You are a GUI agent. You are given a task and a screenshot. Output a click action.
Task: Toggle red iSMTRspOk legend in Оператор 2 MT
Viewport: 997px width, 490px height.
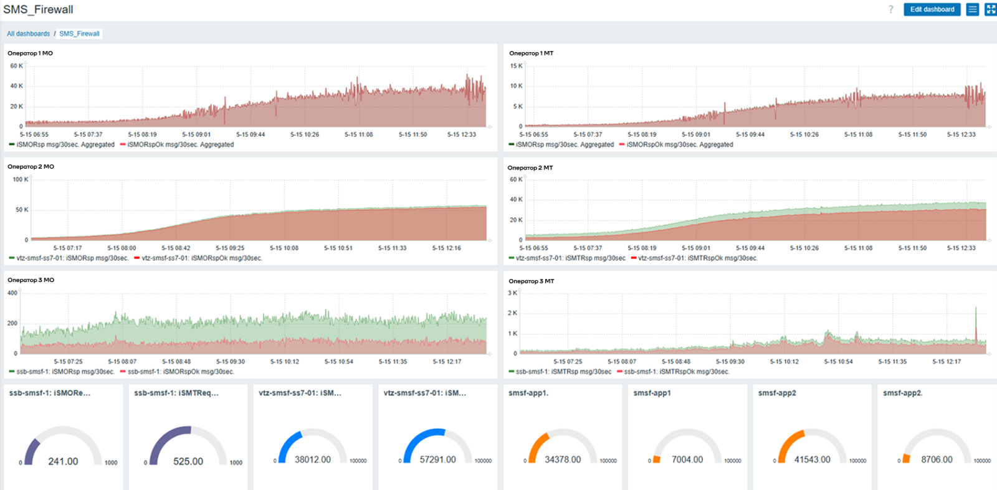click(x=694, y=258)
